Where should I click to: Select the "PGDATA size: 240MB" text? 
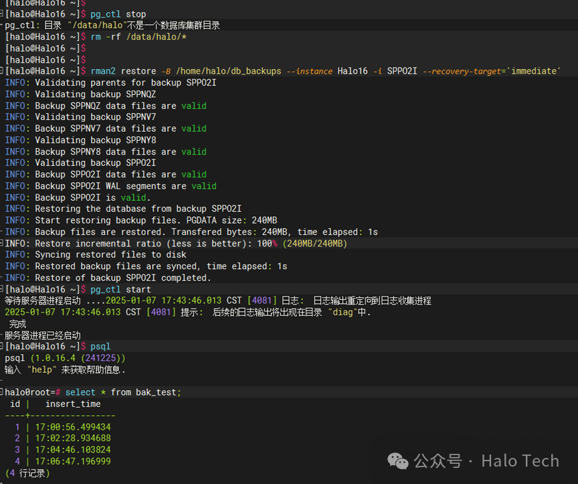click(x=231, y=220)
